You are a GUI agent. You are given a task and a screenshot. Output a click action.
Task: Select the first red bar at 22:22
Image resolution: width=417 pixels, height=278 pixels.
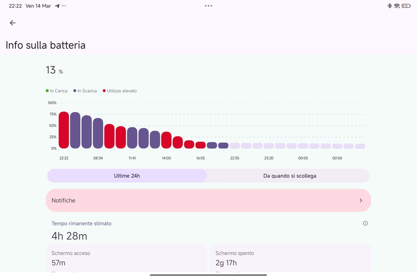[x=64, y=130]
